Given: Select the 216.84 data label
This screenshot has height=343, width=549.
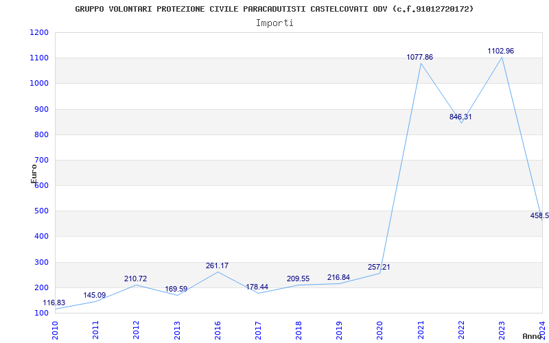Looking at the screenshot, I should coord(338,278).
